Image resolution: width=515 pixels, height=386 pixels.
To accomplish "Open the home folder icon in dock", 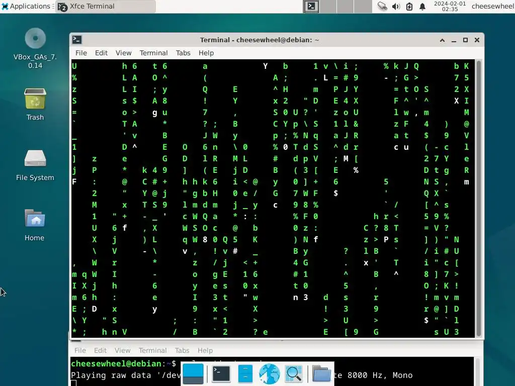I will [321, 374].
